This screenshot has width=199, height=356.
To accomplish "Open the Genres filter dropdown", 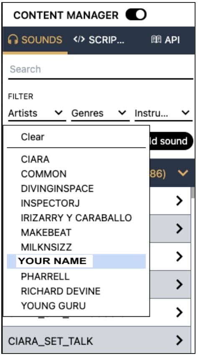I will pyautogui.click(x=100, y=113).
